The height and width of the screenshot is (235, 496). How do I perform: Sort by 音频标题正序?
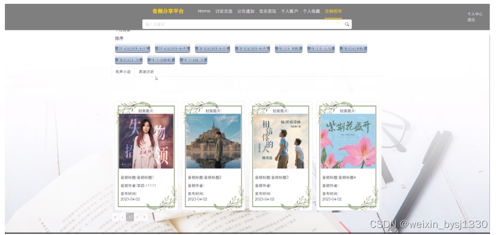coord(288,49)
